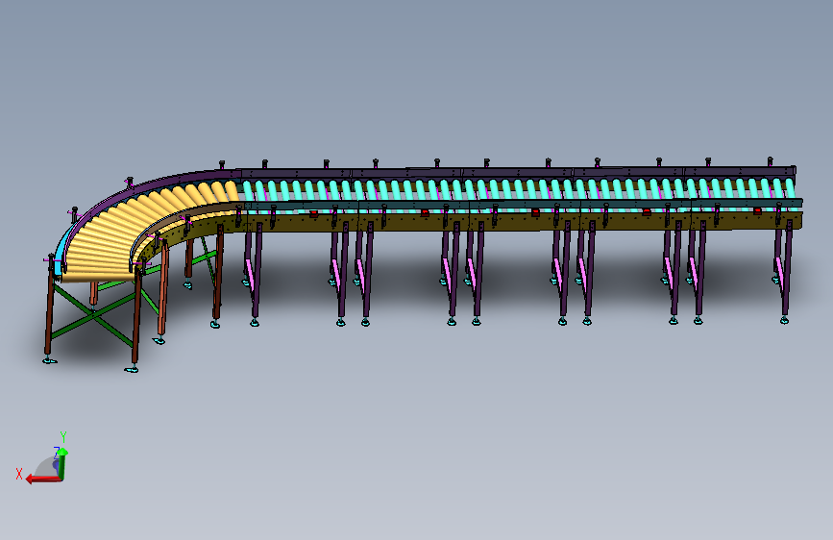Click the green Y axis arrow on the triad
This screenshot has width=833, height=540.
coord(62,463)
